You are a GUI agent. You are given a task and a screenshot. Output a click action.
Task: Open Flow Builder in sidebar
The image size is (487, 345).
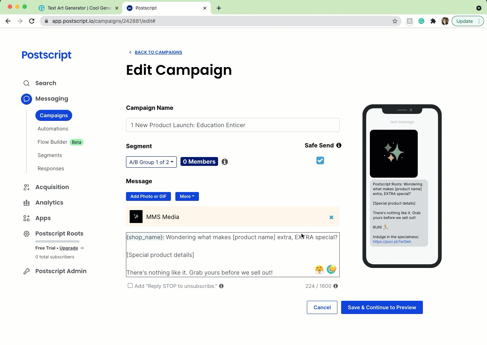(x=52, y=142)
